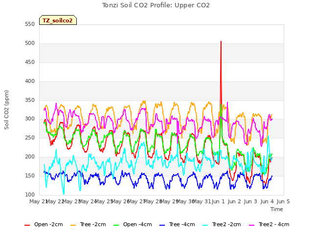The image size is (313, 234).
Task: Toggle the Tree -4cm legend entry
Action: (177, 224)
